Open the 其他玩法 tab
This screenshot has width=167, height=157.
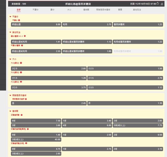coord(137,10)
